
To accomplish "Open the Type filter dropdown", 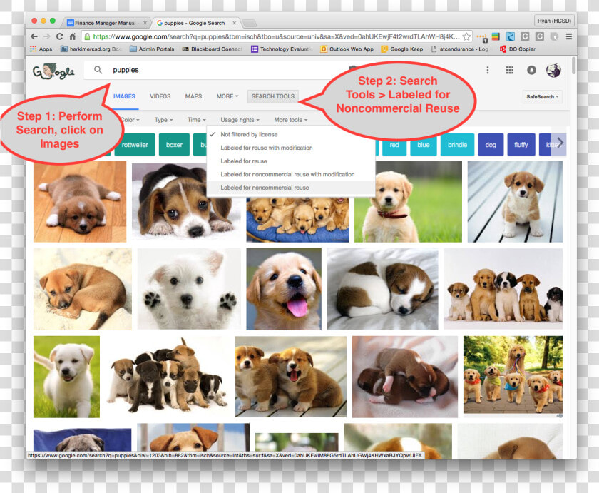I will [x=163, y=120].
